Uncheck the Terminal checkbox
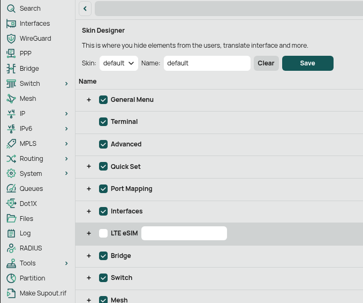 (104, 122)
